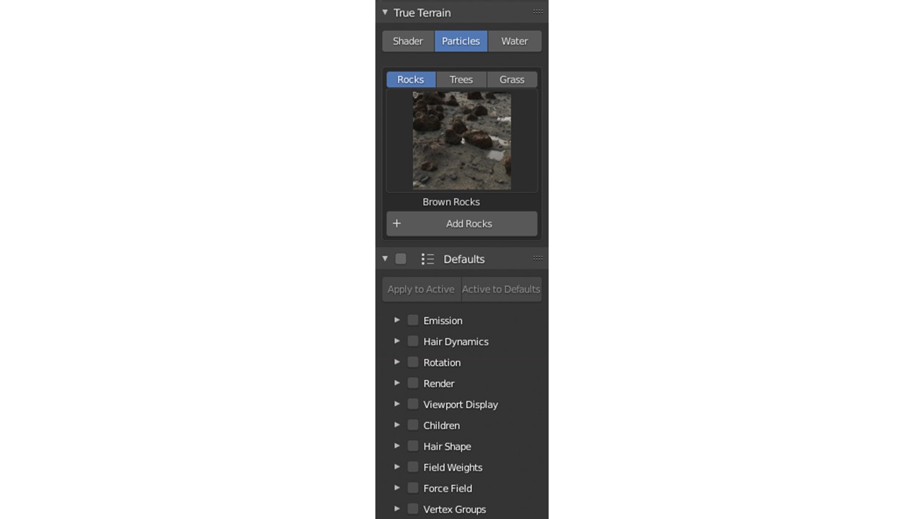The image size is (924, 519).
Task: Toggle the Rotation checkbox
Action: [x=413, y=362]
